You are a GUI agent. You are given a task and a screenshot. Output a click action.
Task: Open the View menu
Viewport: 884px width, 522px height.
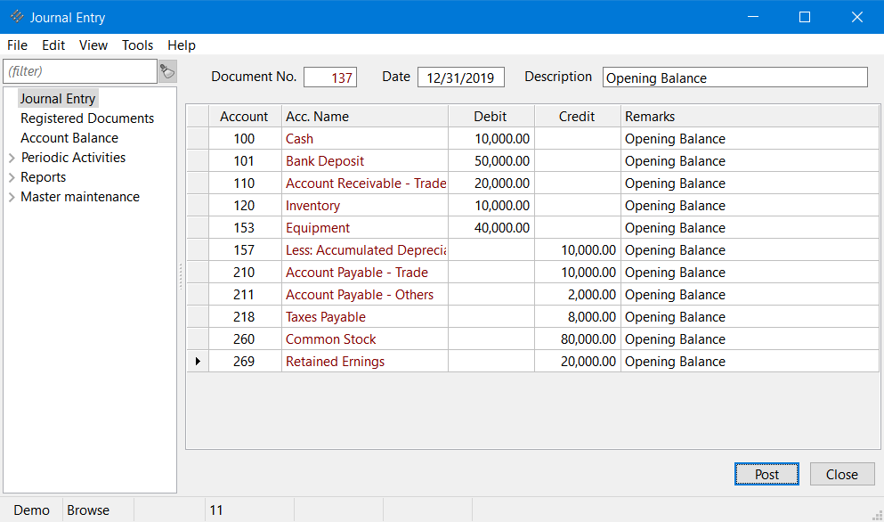[93, 45]
